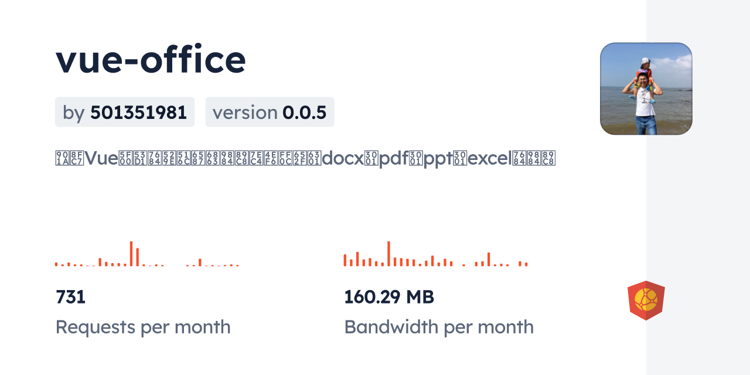This screenshot has height=375, width=750.
Task: Click the "Requests per month" label
Action: [143, 327]
